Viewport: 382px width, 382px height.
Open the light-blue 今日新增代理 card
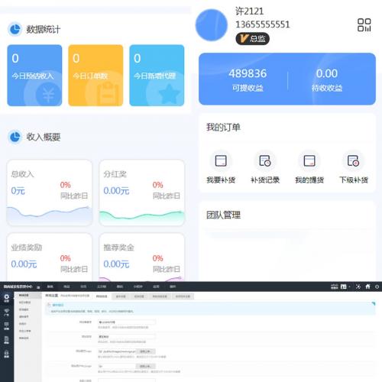[x=157, y=75]
